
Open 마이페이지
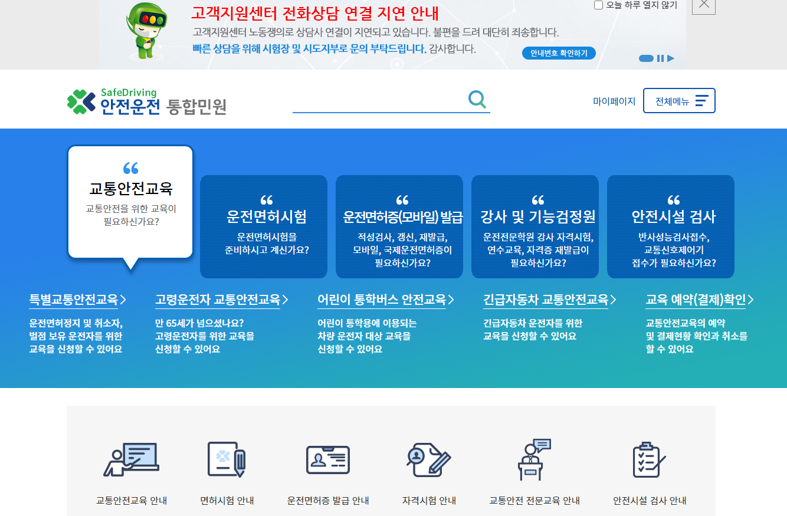tap(615, 100)
